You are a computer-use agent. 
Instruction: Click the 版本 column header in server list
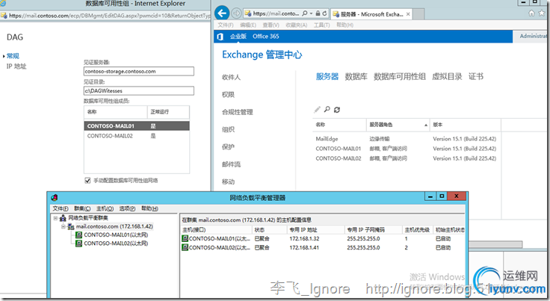click(466, 125)
